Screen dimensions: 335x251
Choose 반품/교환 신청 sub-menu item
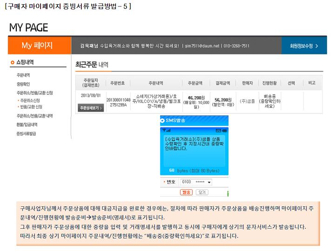click(31, 107)
